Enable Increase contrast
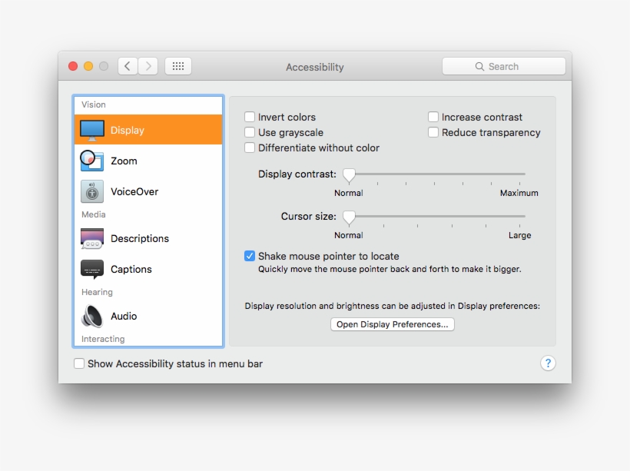 [x=433, y=117]
